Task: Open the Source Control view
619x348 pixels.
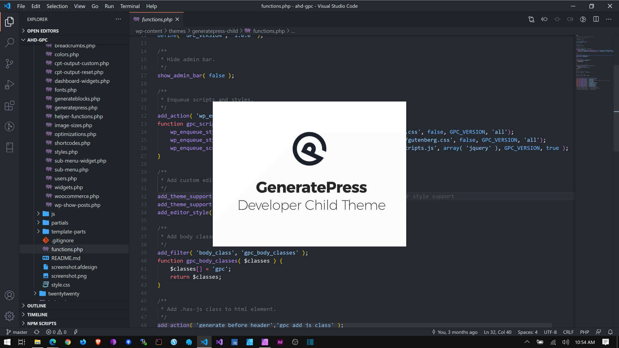Action: point(10,63)
